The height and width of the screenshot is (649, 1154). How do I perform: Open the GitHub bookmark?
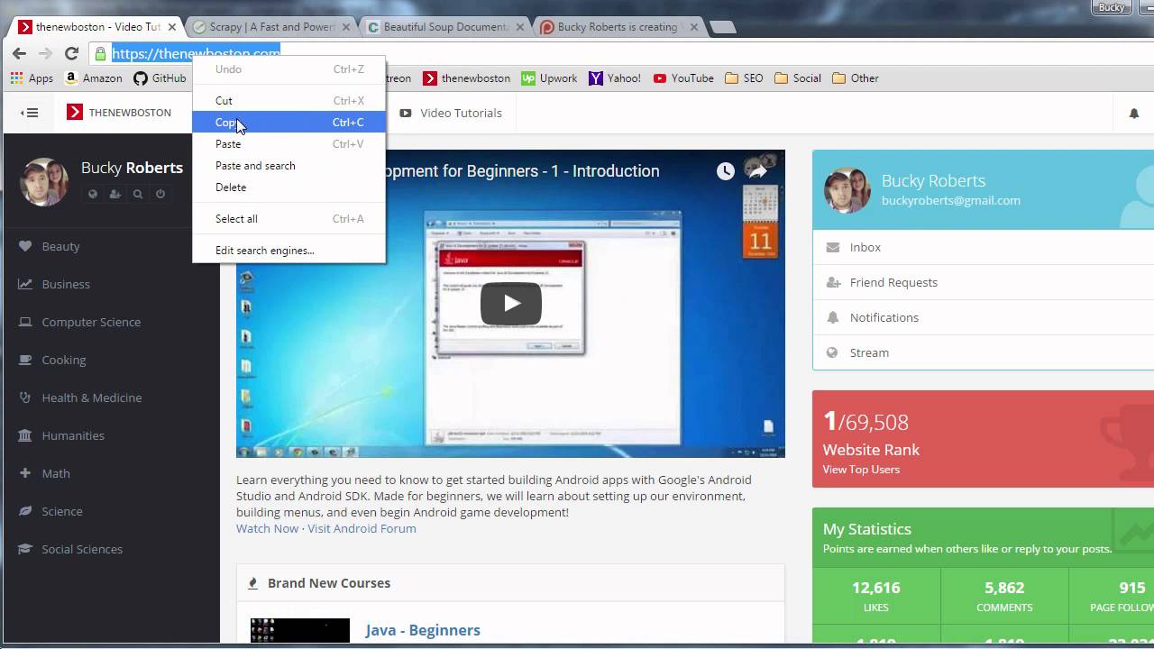(x=160, y=78)
